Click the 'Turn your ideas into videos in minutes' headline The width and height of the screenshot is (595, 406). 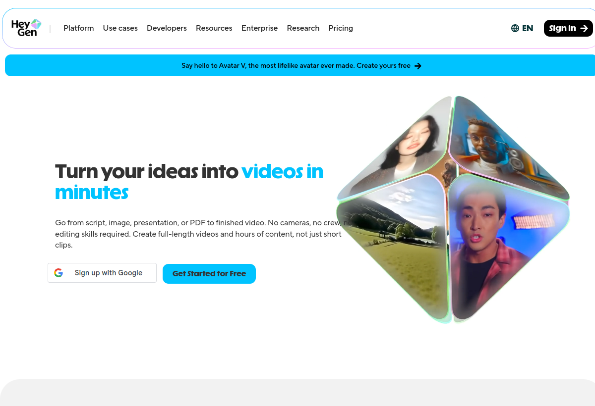tap(189, 182)
